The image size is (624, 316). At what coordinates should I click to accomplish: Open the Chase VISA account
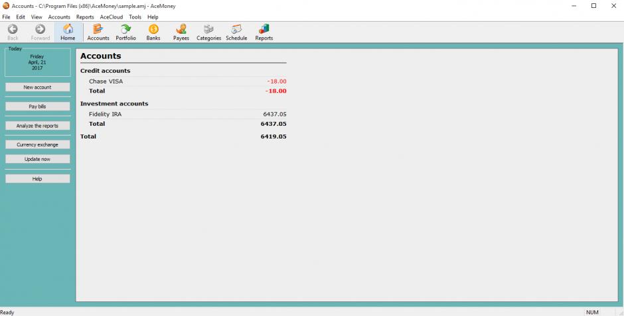[x=106, y=81]
